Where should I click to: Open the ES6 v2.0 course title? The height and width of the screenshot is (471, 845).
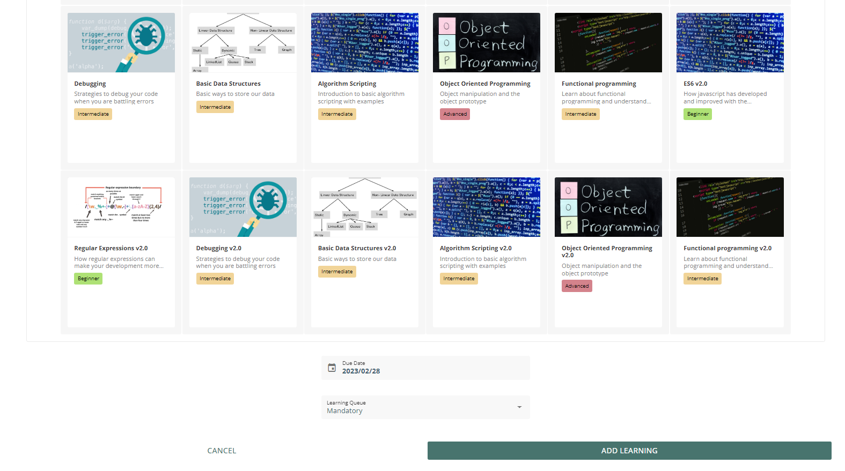[x=695, y=84]
